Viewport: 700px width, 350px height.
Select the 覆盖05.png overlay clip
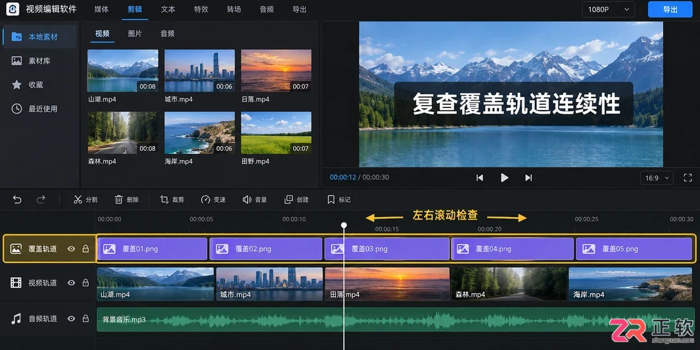(634, 249)
